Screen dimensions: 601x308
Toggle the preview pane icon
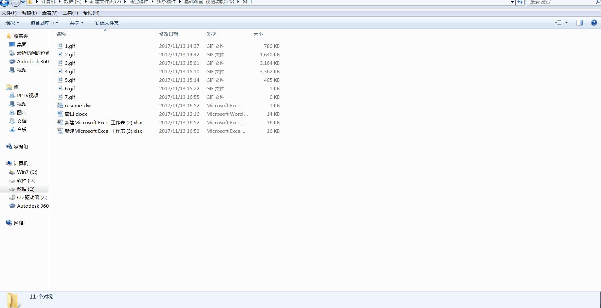pos(579,23)
